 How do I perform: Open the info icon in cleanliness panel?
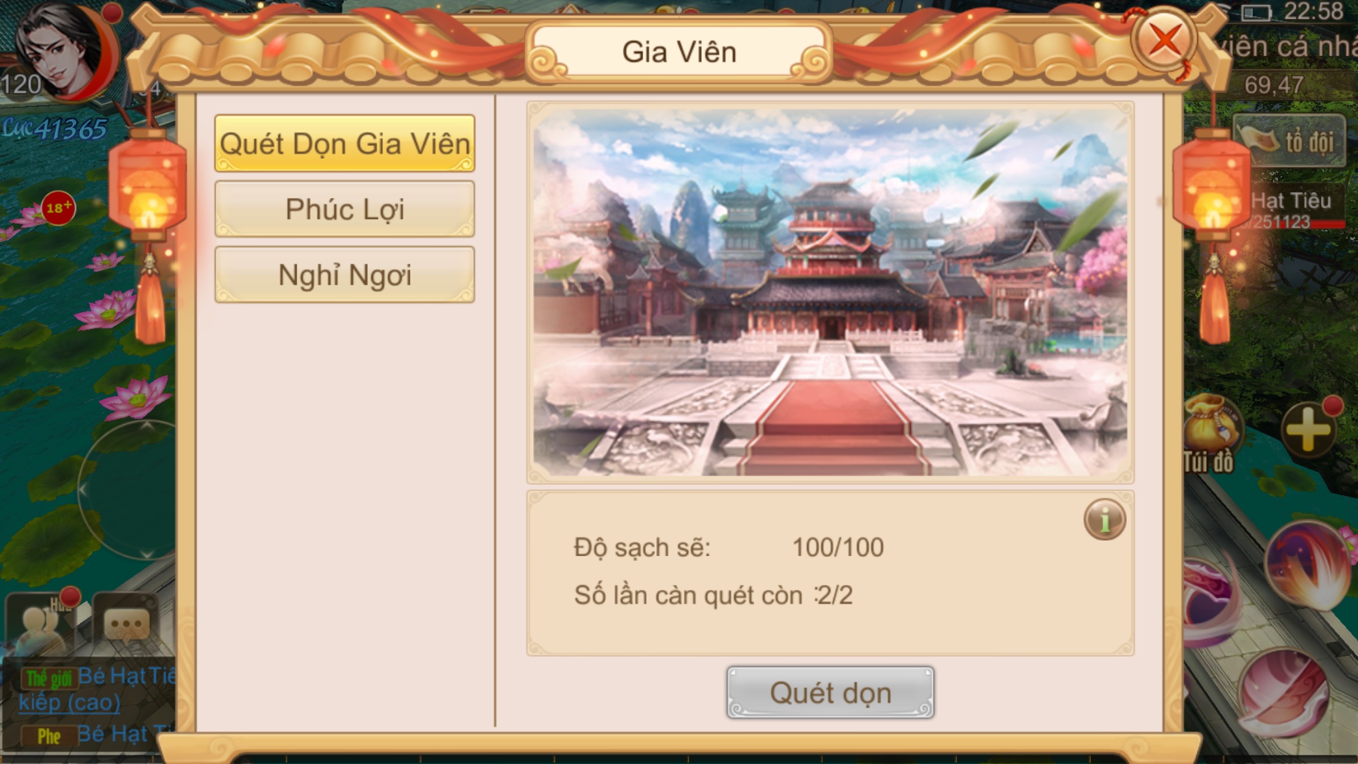pos(1105,520)
